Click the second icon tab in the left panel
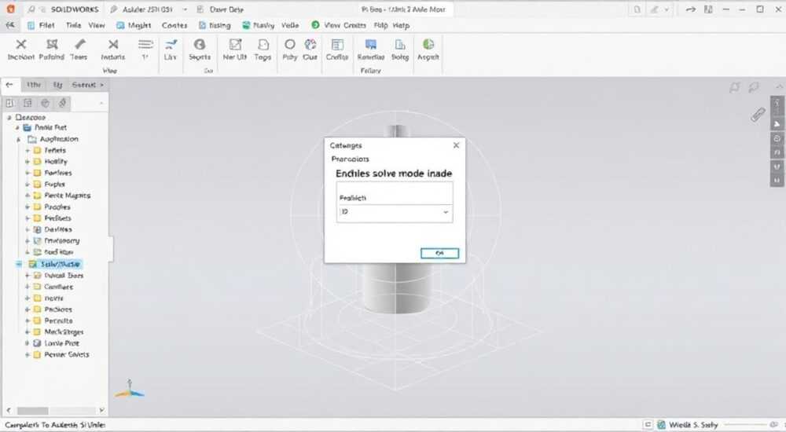 coord(28,103)
